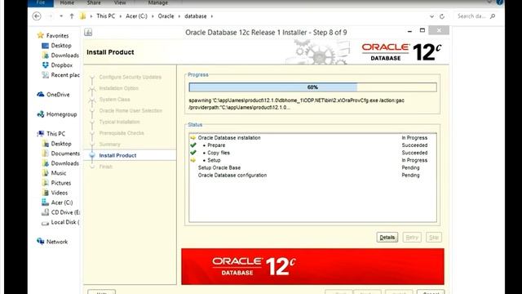Viewport: 522px width, 294px height.
Task: Select Oracle Home User Selection step
Action: [130, 111]
